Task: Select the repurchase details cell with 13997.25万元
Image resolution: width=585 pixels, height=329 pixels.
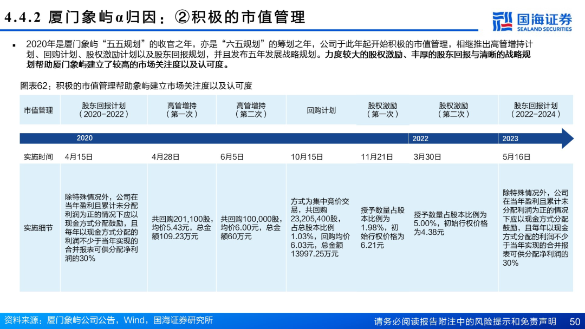Action: 321,228
